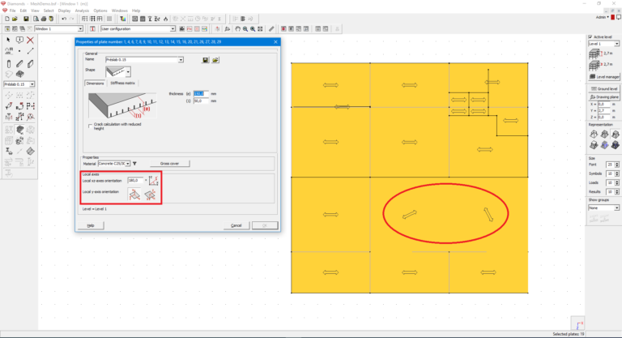Click the measure ruler icon
The height and width of the screenshot is (338, 622).
coord(271,29)
